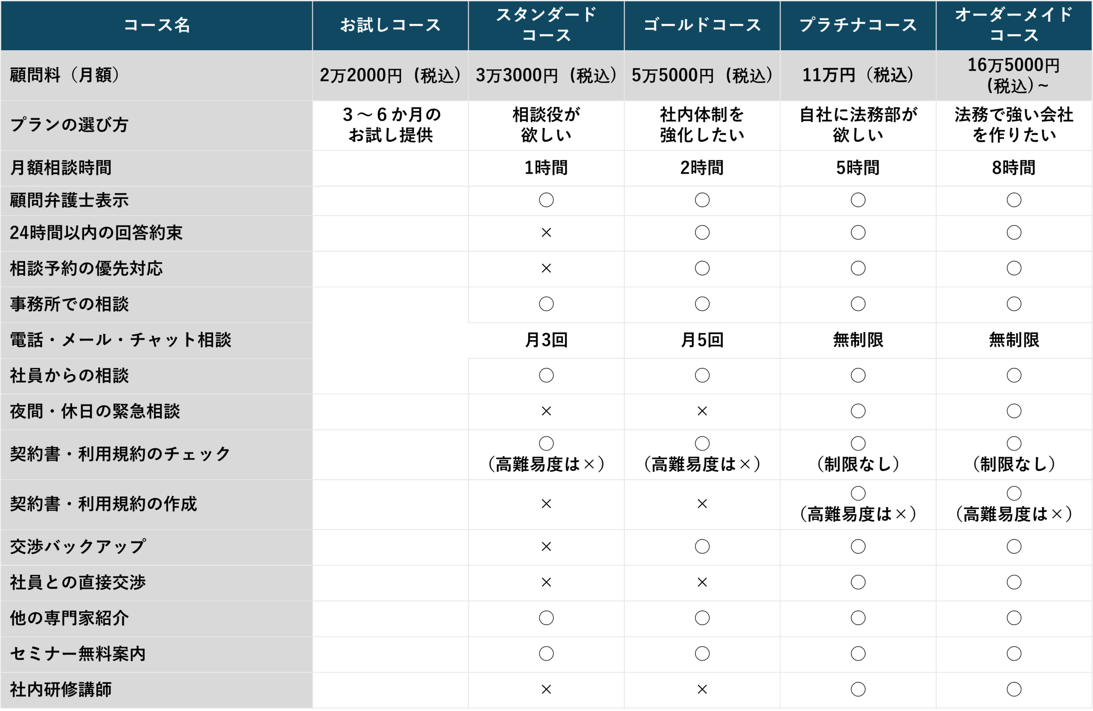Click the 電話・メール・チャット相談 row label
This screenshot has width=1093, height=711.
tap(120, 340)
